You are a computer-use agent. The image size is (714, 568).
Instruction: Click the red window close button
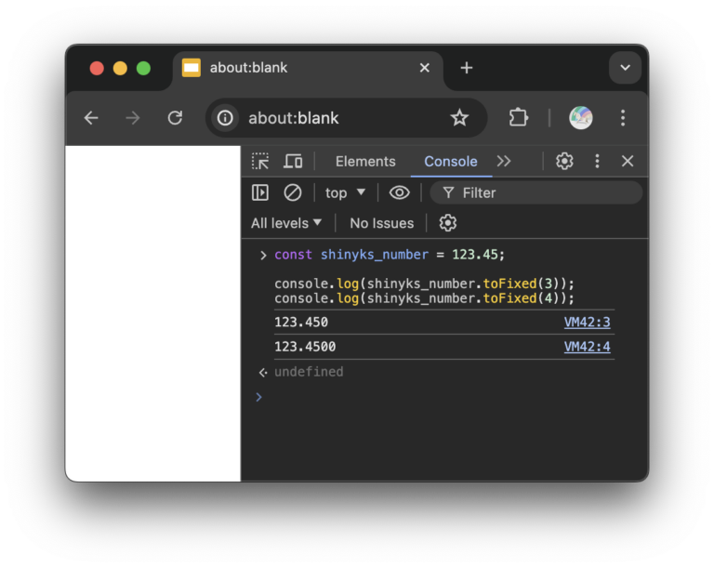97,68
